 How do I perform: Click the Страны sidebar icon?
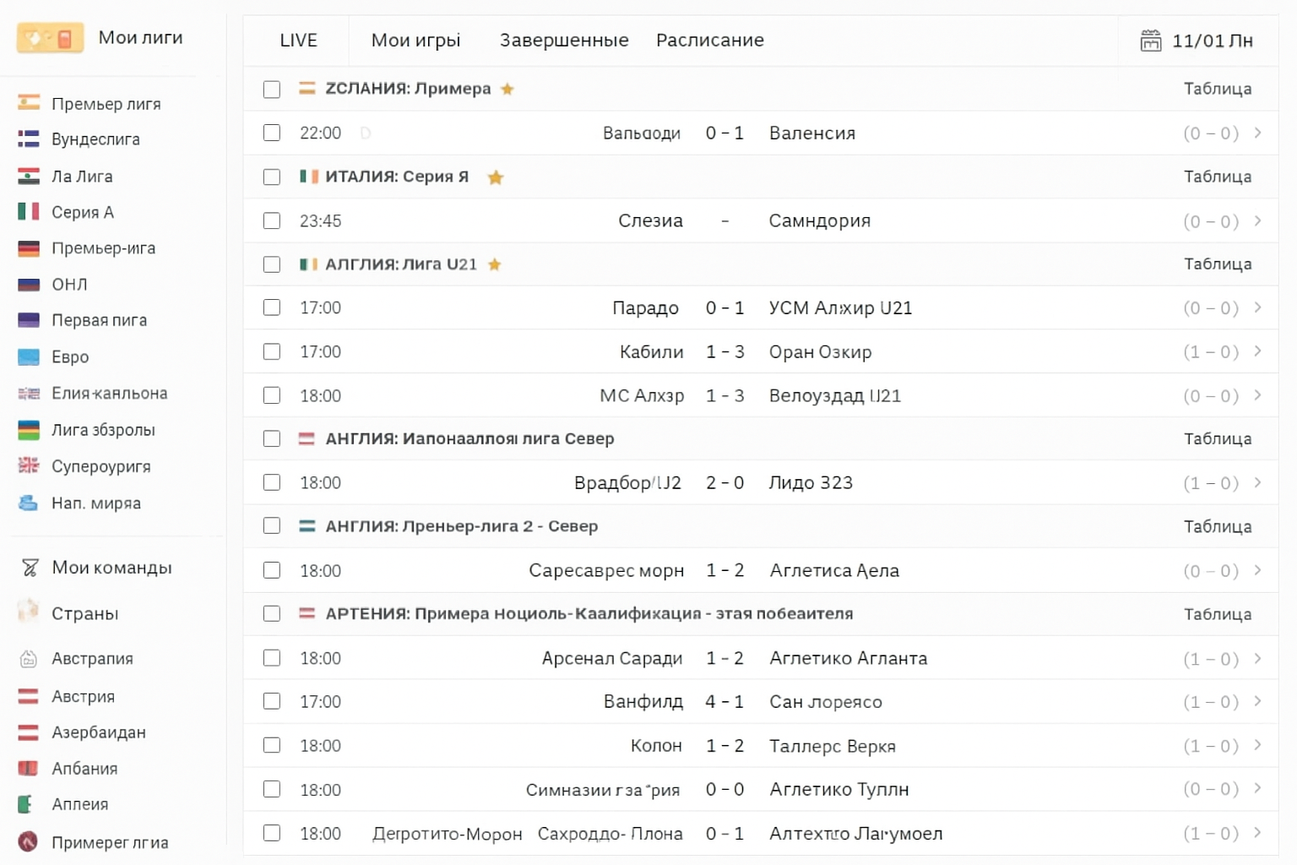pos(28,613)
